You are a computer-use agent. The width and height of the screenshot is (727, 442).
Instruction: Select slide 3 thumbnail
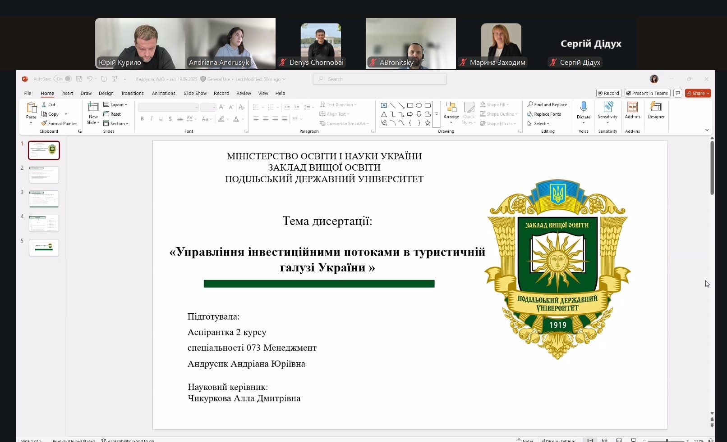44,199
